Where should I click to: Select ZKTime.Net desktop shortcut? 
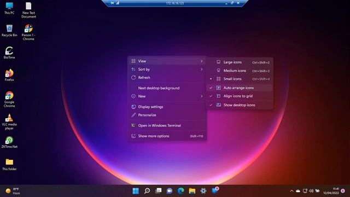(x=9, y=142)
